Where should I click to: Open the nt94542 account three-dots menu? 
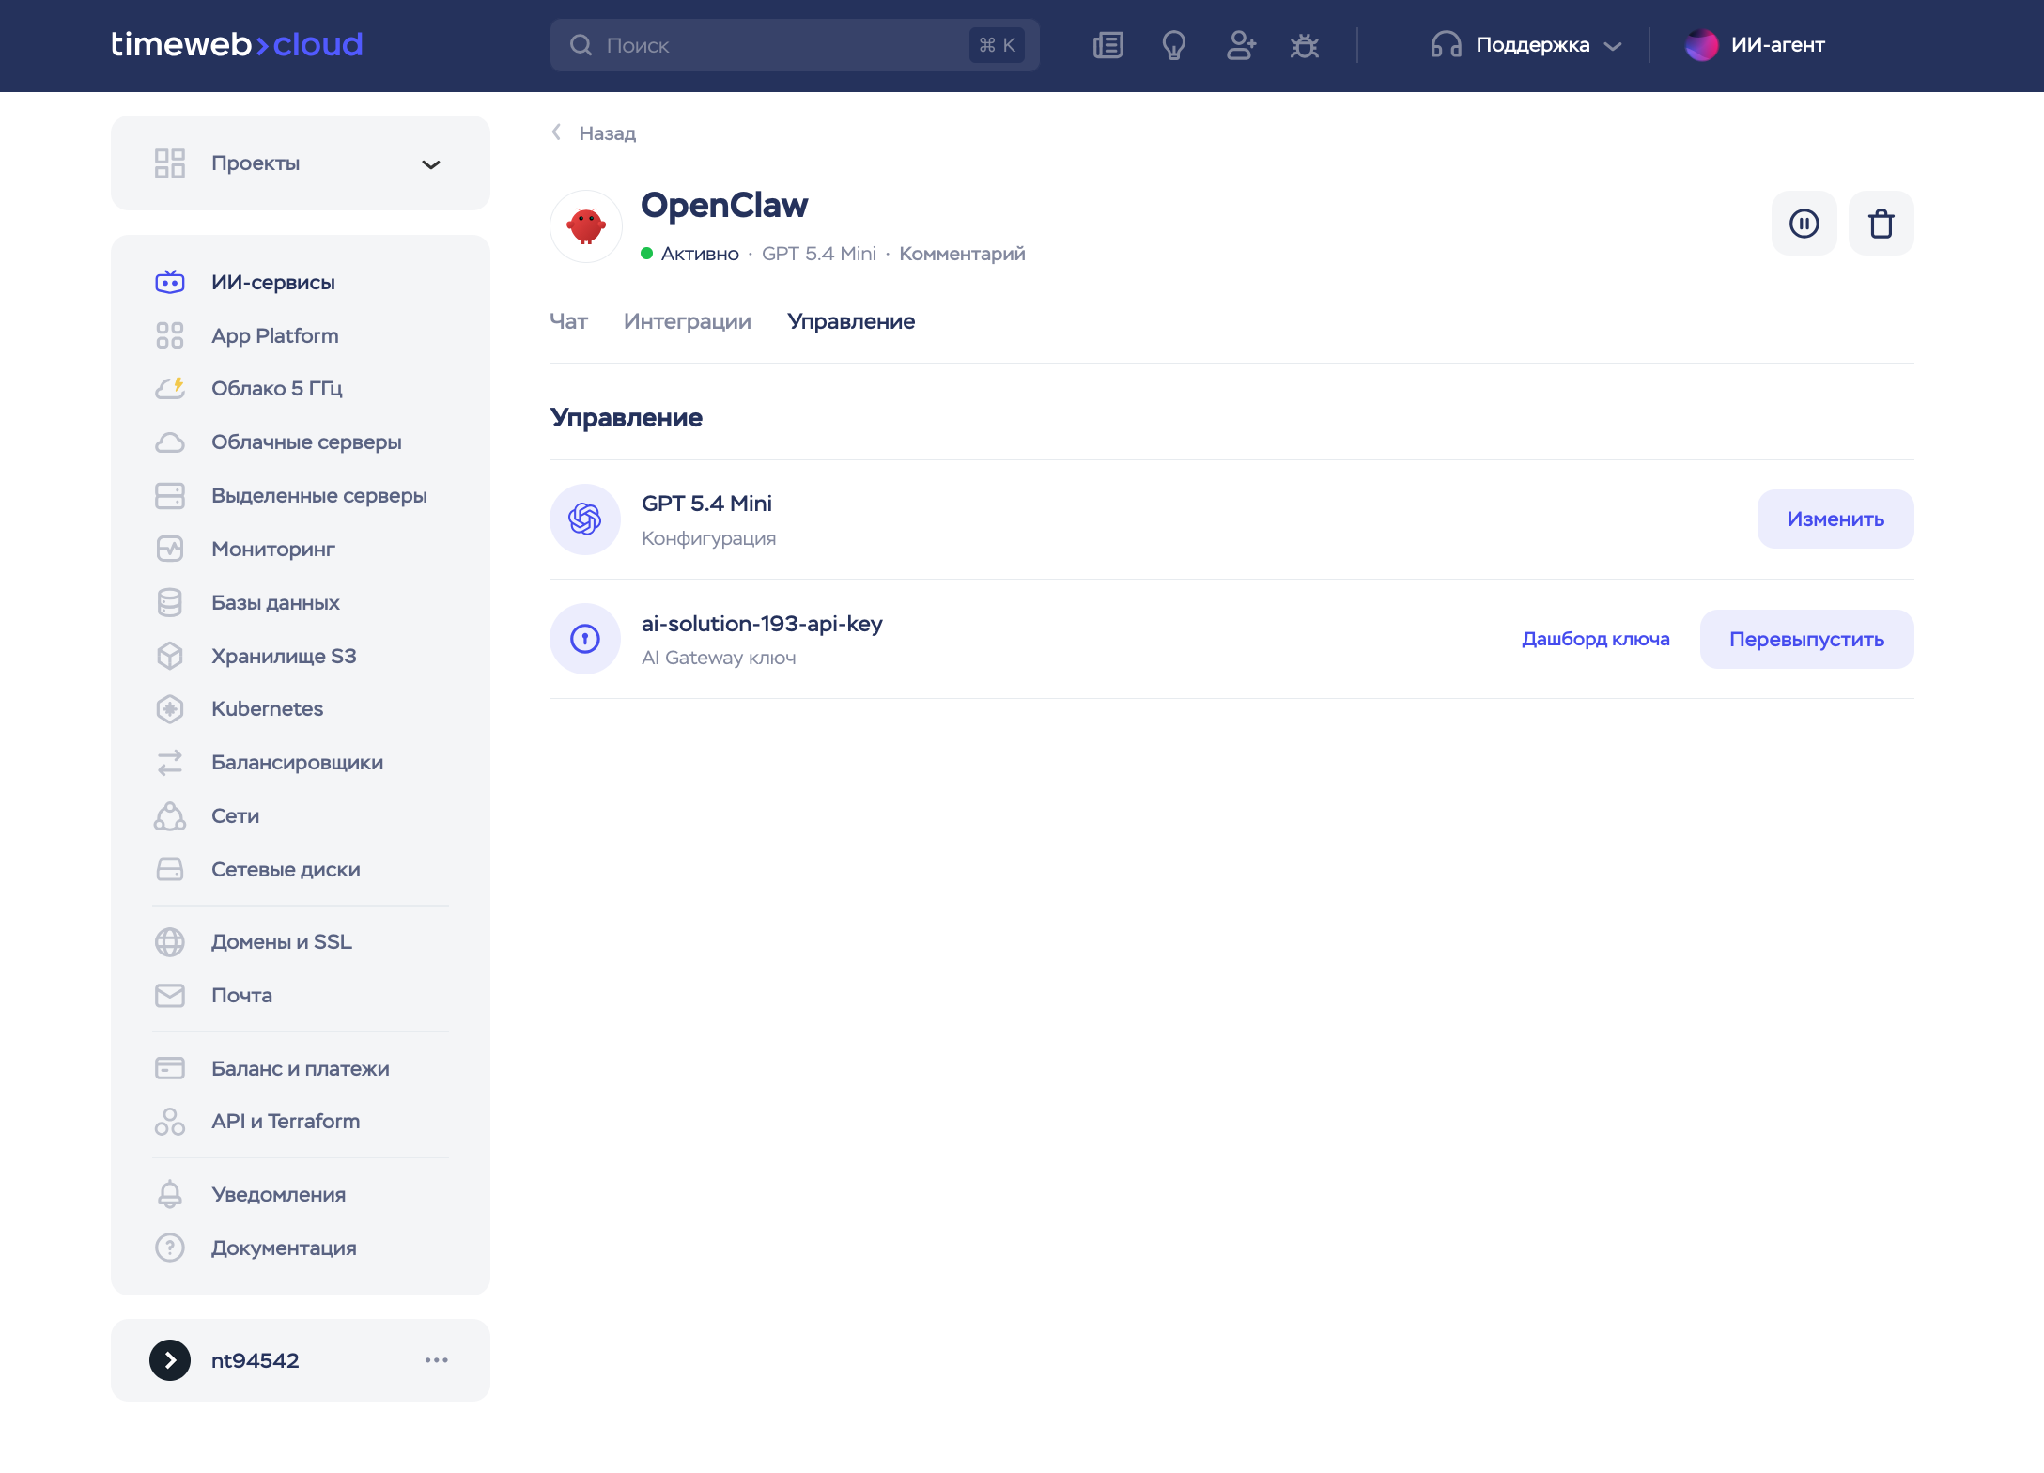(x=437, y=1360)
